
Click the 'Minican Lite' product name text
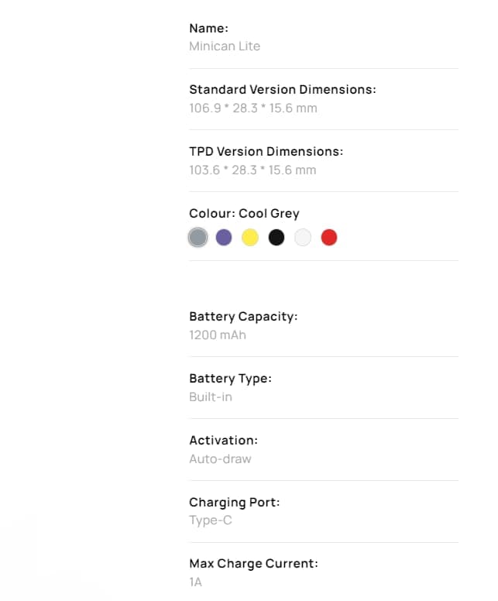click(x=225, y=46)
